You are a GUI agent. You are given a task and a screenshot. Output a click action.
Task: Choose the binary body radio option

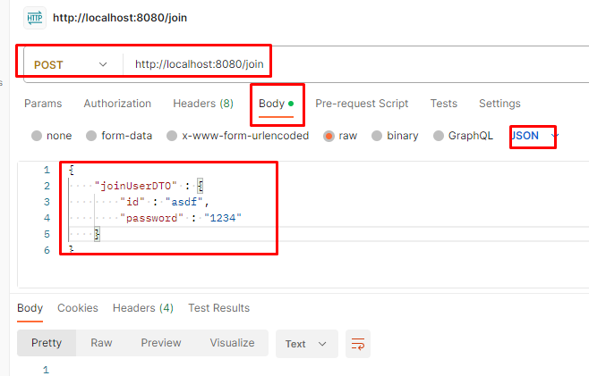[377, 136]
